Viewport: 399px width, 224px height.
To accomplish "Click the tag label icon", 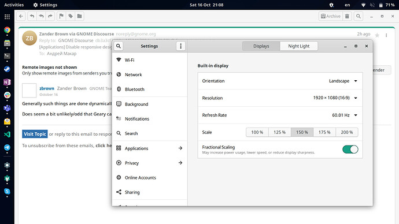I will 71,16.
